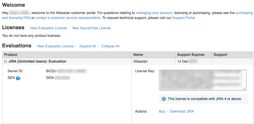Click inside the License Key text area
This screenshot has width=254, height=124.
point(202,80)
